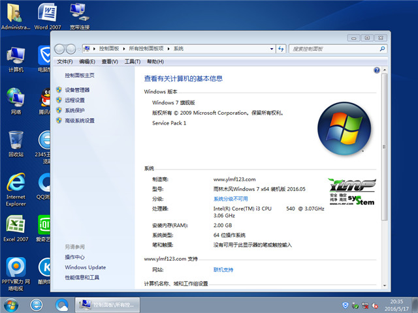Click the Windows Start orb
This screenshot has width=418, height=313.
tap(11, 305)
